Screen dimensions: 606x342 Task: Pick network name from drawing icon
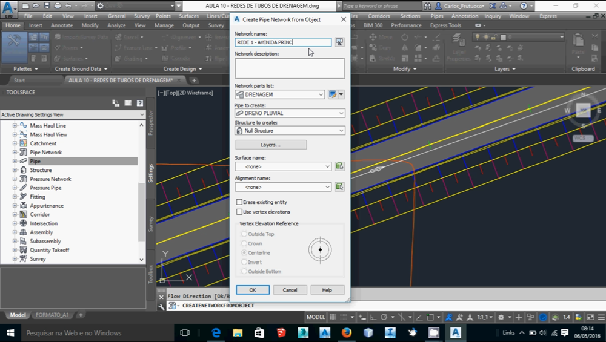(x=339, y=42)
